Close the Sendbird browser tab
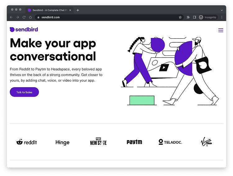 click(x=70, y=10)
